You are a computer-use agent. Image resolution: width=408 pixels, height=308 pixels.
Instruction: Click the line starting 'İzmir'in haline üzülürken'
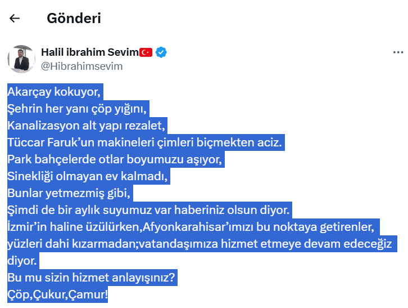click(191, 227)
